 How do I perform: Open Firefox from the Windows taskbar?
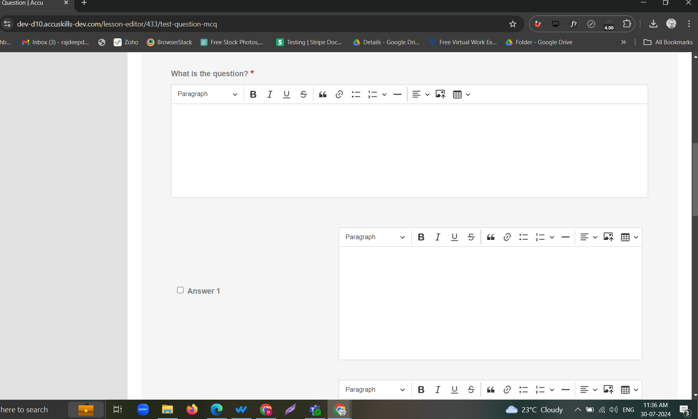click(192, 410)
